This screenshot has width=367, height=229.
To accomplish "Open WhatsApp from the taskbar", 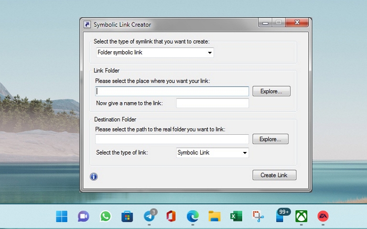I will pos(105,216).
